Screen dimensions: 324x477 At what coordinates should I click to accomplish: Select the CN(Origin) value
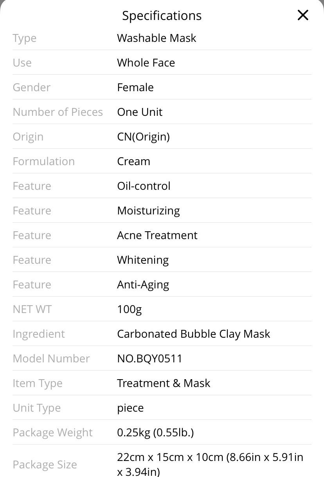coord(143,137)
